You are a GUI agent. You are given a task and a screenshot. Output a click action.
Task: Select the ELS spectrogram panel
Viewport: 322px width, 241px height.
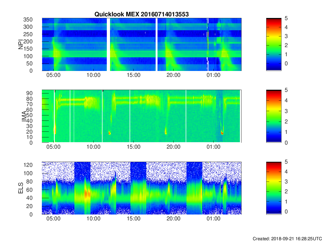[x=142, y=188]
